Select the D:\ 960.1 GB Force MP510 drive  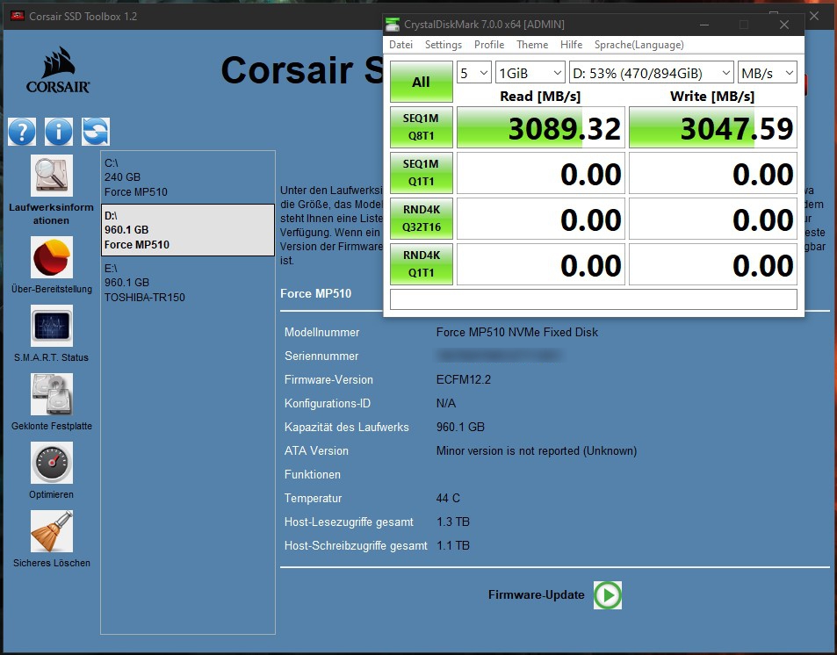pyautogui.click(x=188, y=230)
